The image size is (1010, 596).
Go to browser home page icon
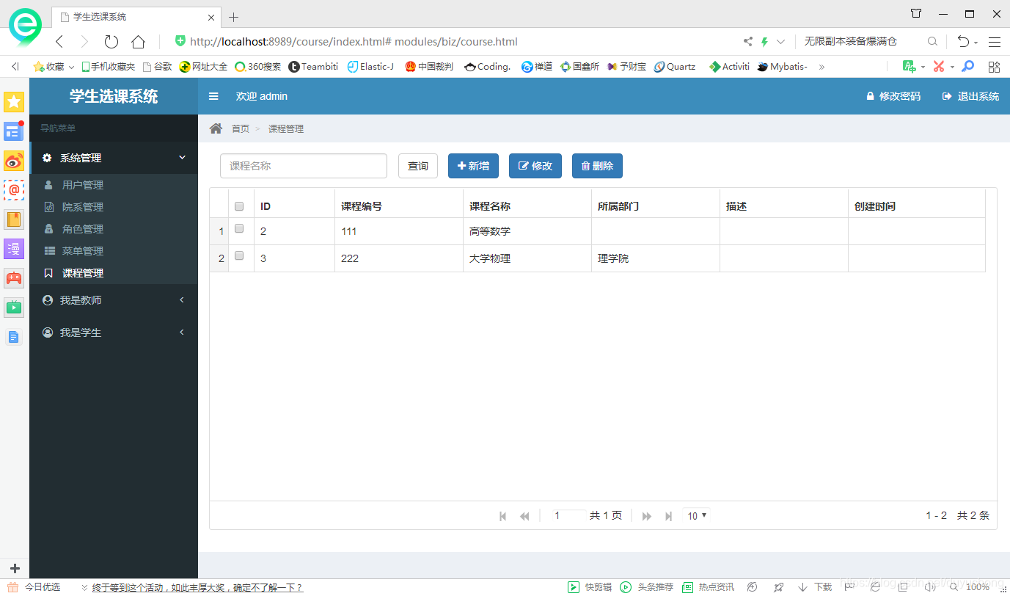pos(138,41)
